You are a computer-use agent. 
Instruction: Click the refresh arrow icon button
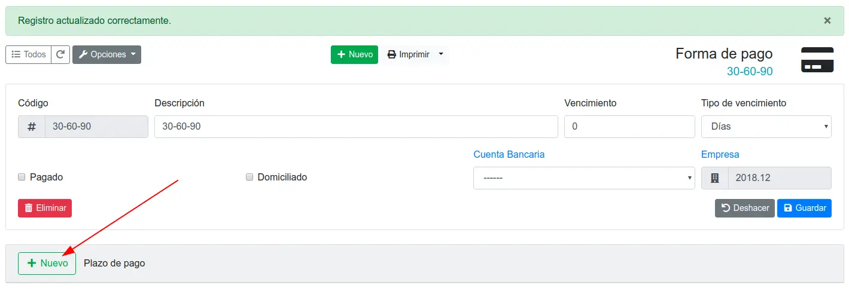60,54
